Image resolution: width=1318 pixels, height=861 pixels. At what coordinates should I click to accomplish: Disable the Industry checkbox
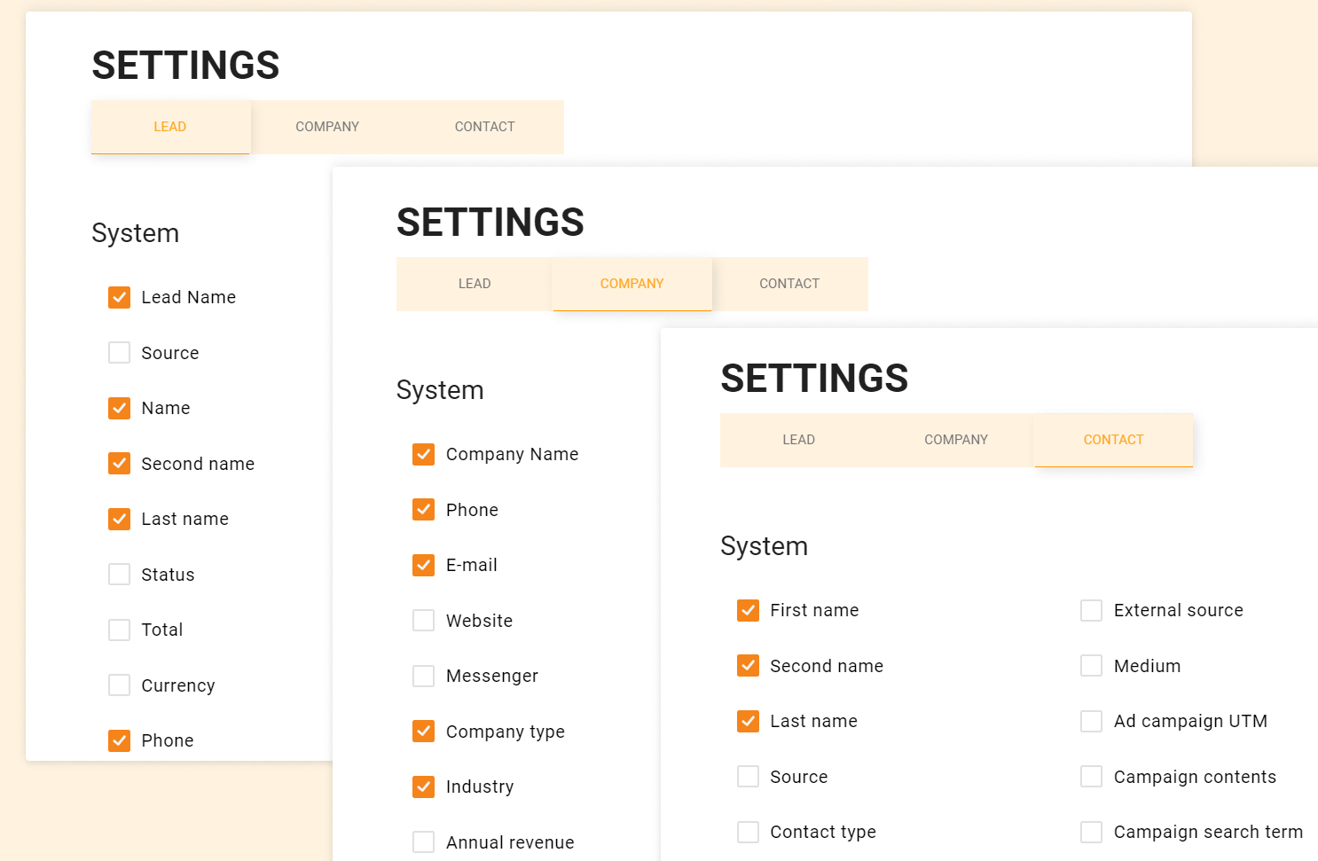click(x=424, y=787)
